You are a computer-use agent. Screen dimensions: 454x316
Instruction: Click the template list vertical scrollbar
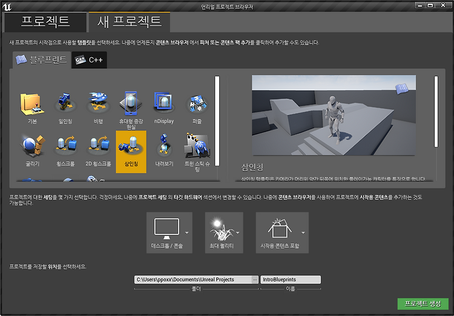[x=217, y=121]
